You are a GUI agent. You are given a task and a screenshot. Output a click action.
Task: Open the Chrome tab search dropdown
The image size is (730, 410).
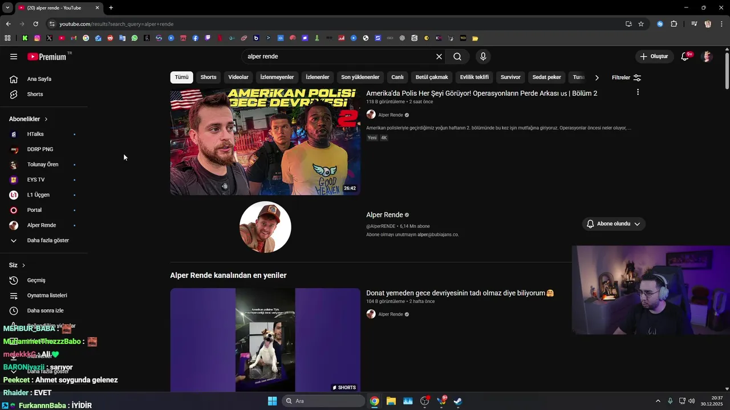(7, 8)
